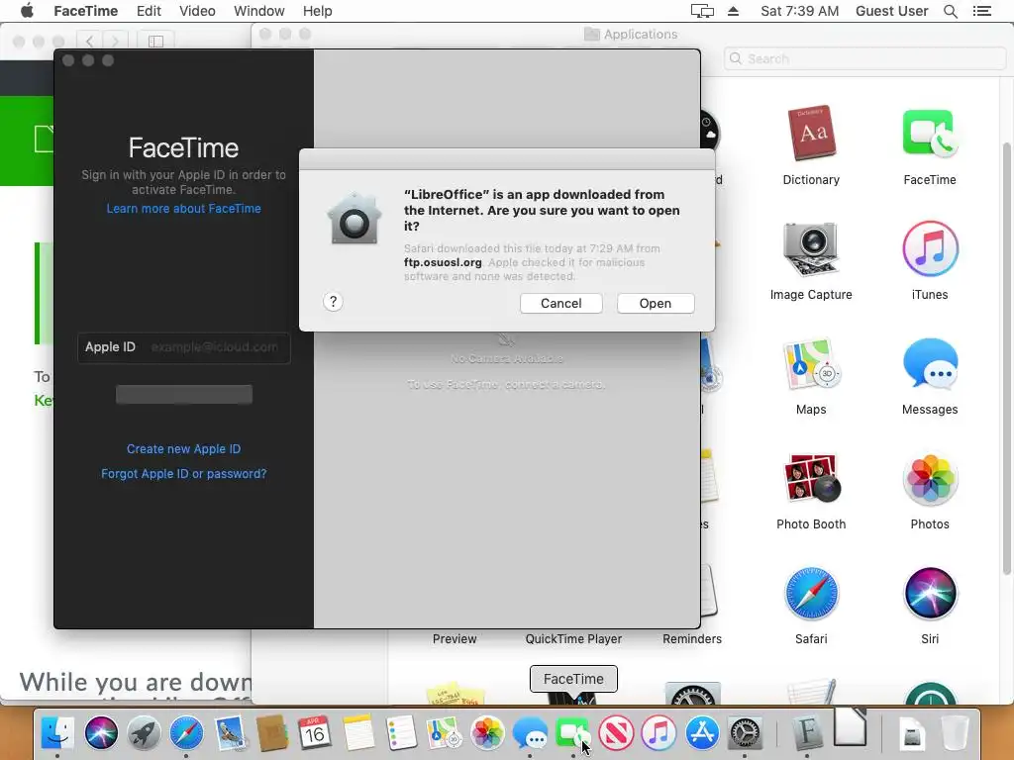Open iTunes music note in Dock

[x=659, y=733]
